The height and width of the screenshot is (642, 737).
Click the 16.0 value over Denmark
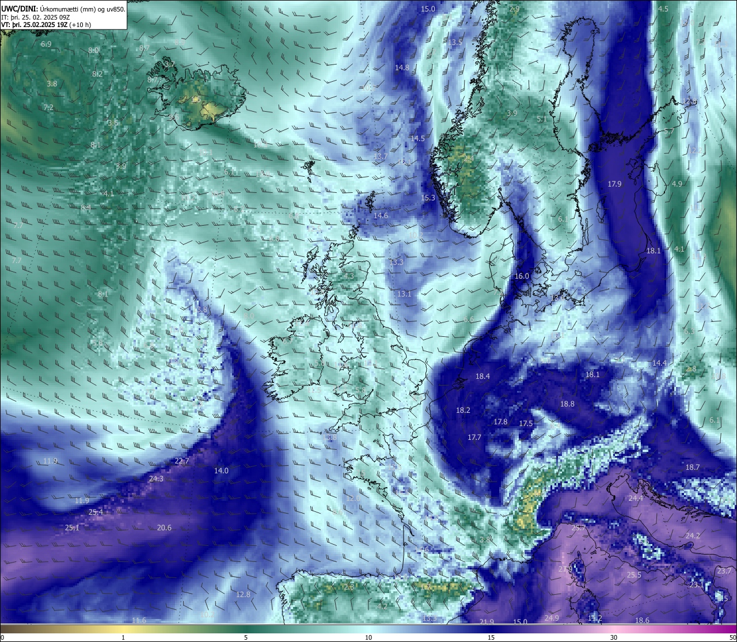point(522,276)
